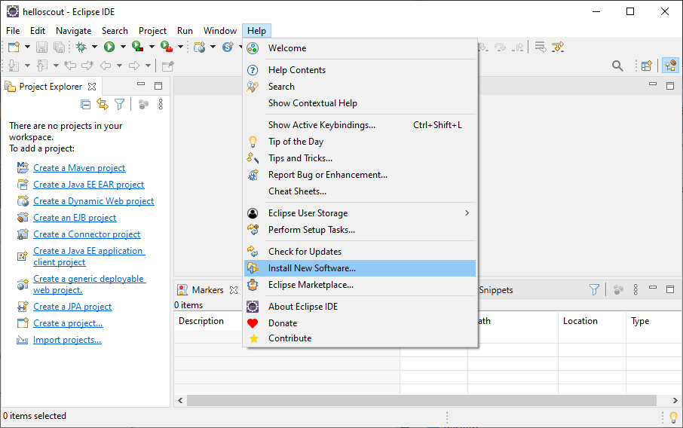Switch to the Snippets tab
683x428 pixels.
coord(496,290)
